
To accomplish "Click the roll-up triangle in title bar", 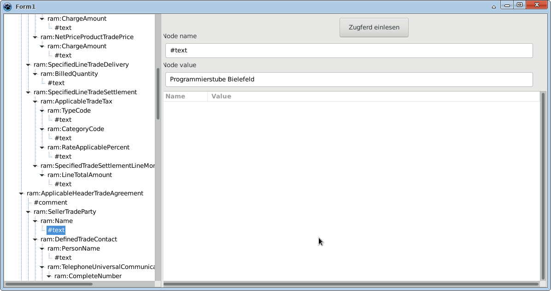I will (494, 6).
